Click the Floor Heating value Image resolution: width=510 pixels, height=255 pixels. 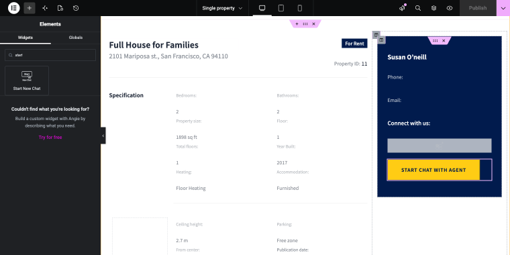[191, 188]
